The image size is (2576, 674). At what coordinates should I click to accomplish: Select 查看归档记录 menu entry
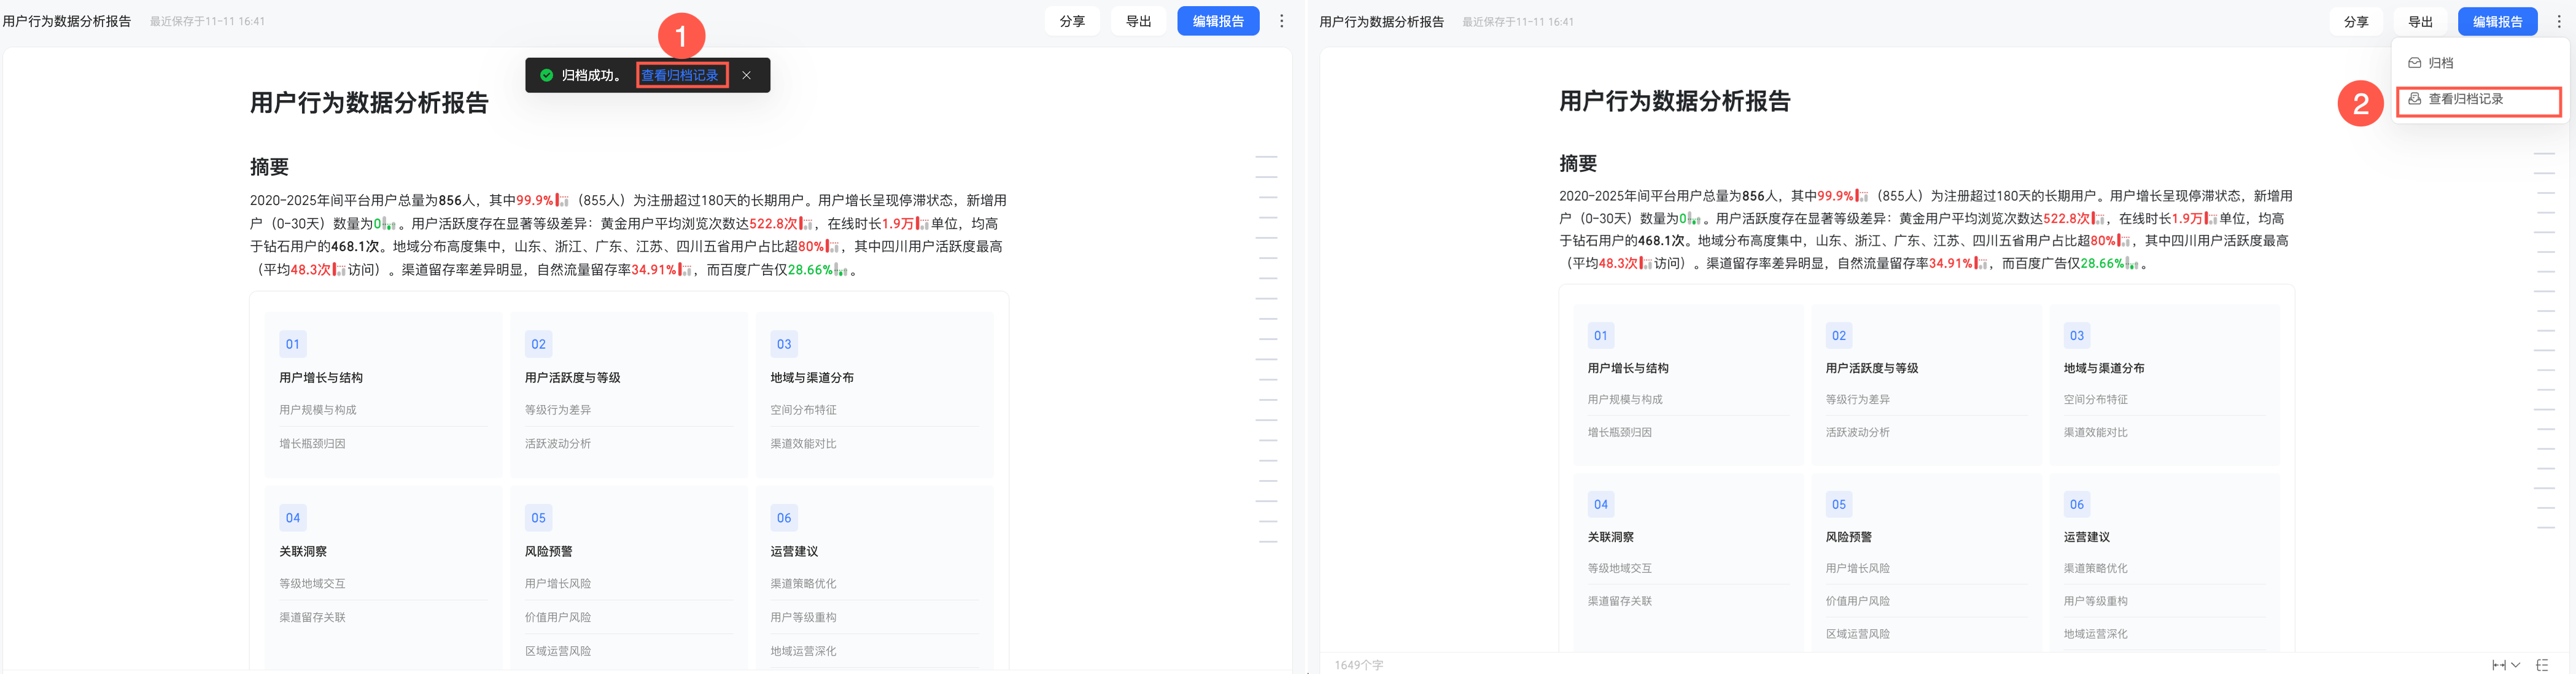[2465, 99]
